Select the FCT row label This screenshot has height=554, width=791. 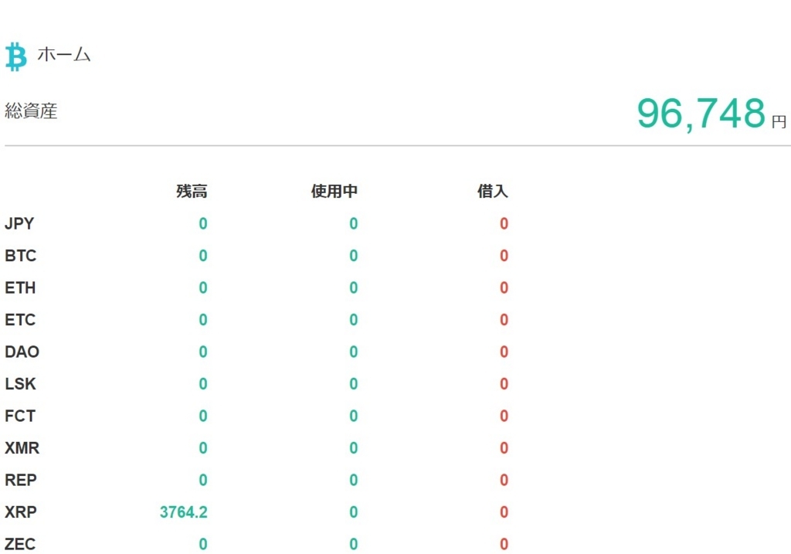coord(20,416)
